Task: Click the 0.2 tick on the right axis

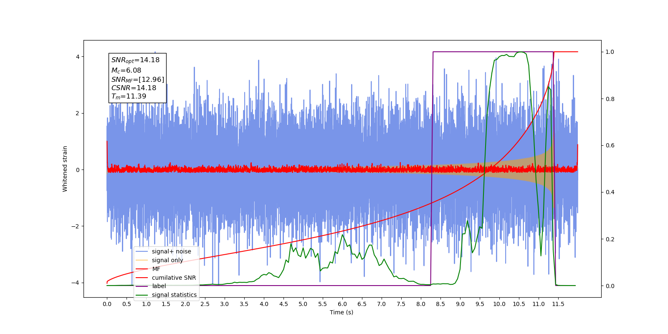Action: click(610, 239)
